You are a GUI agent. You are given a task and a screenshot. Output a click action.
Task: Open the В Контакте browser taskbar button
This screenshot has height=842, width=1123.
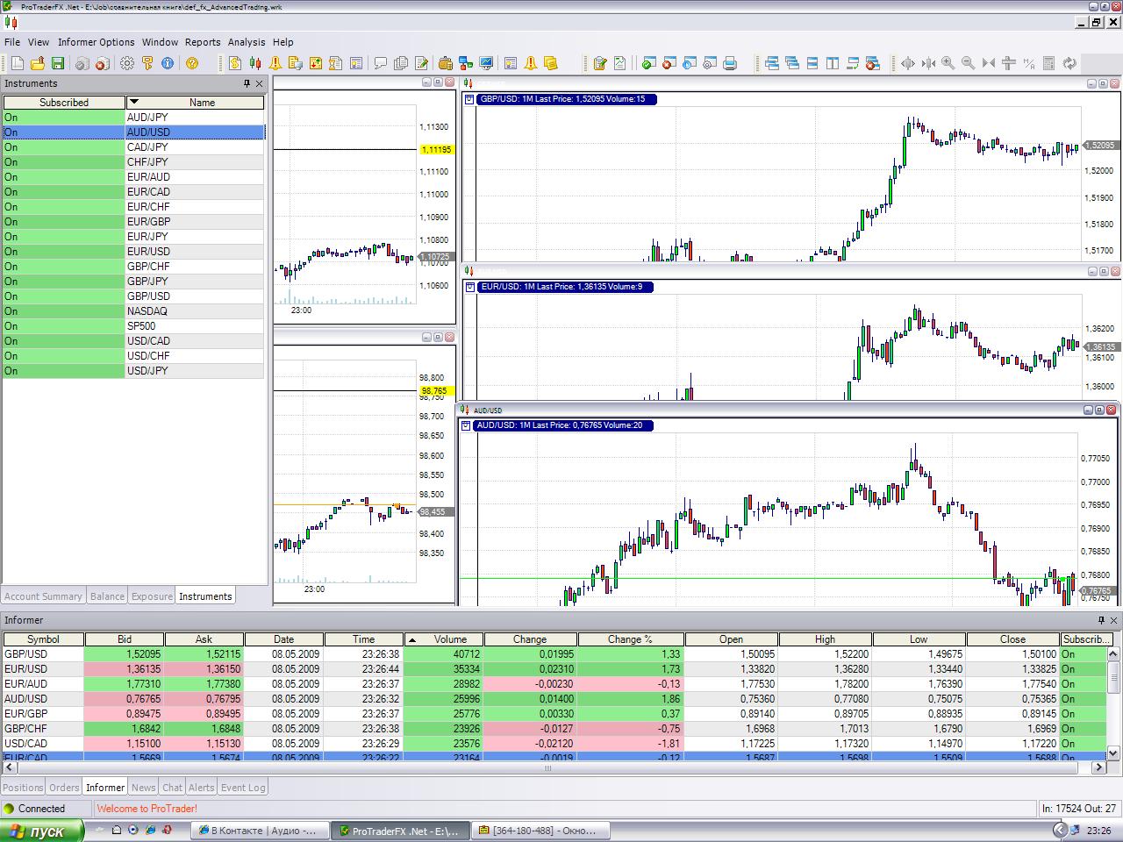click(x=260, y=831)
